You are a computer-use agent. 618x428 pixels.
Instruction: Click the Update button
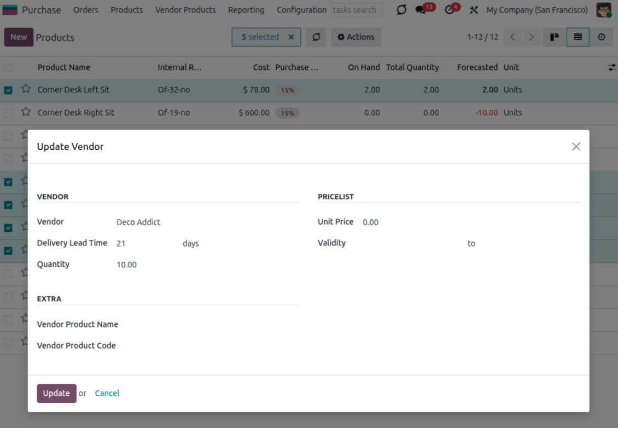click(56, 393)
